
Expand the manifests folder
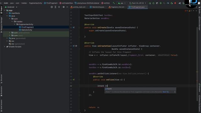pos(7,13)
